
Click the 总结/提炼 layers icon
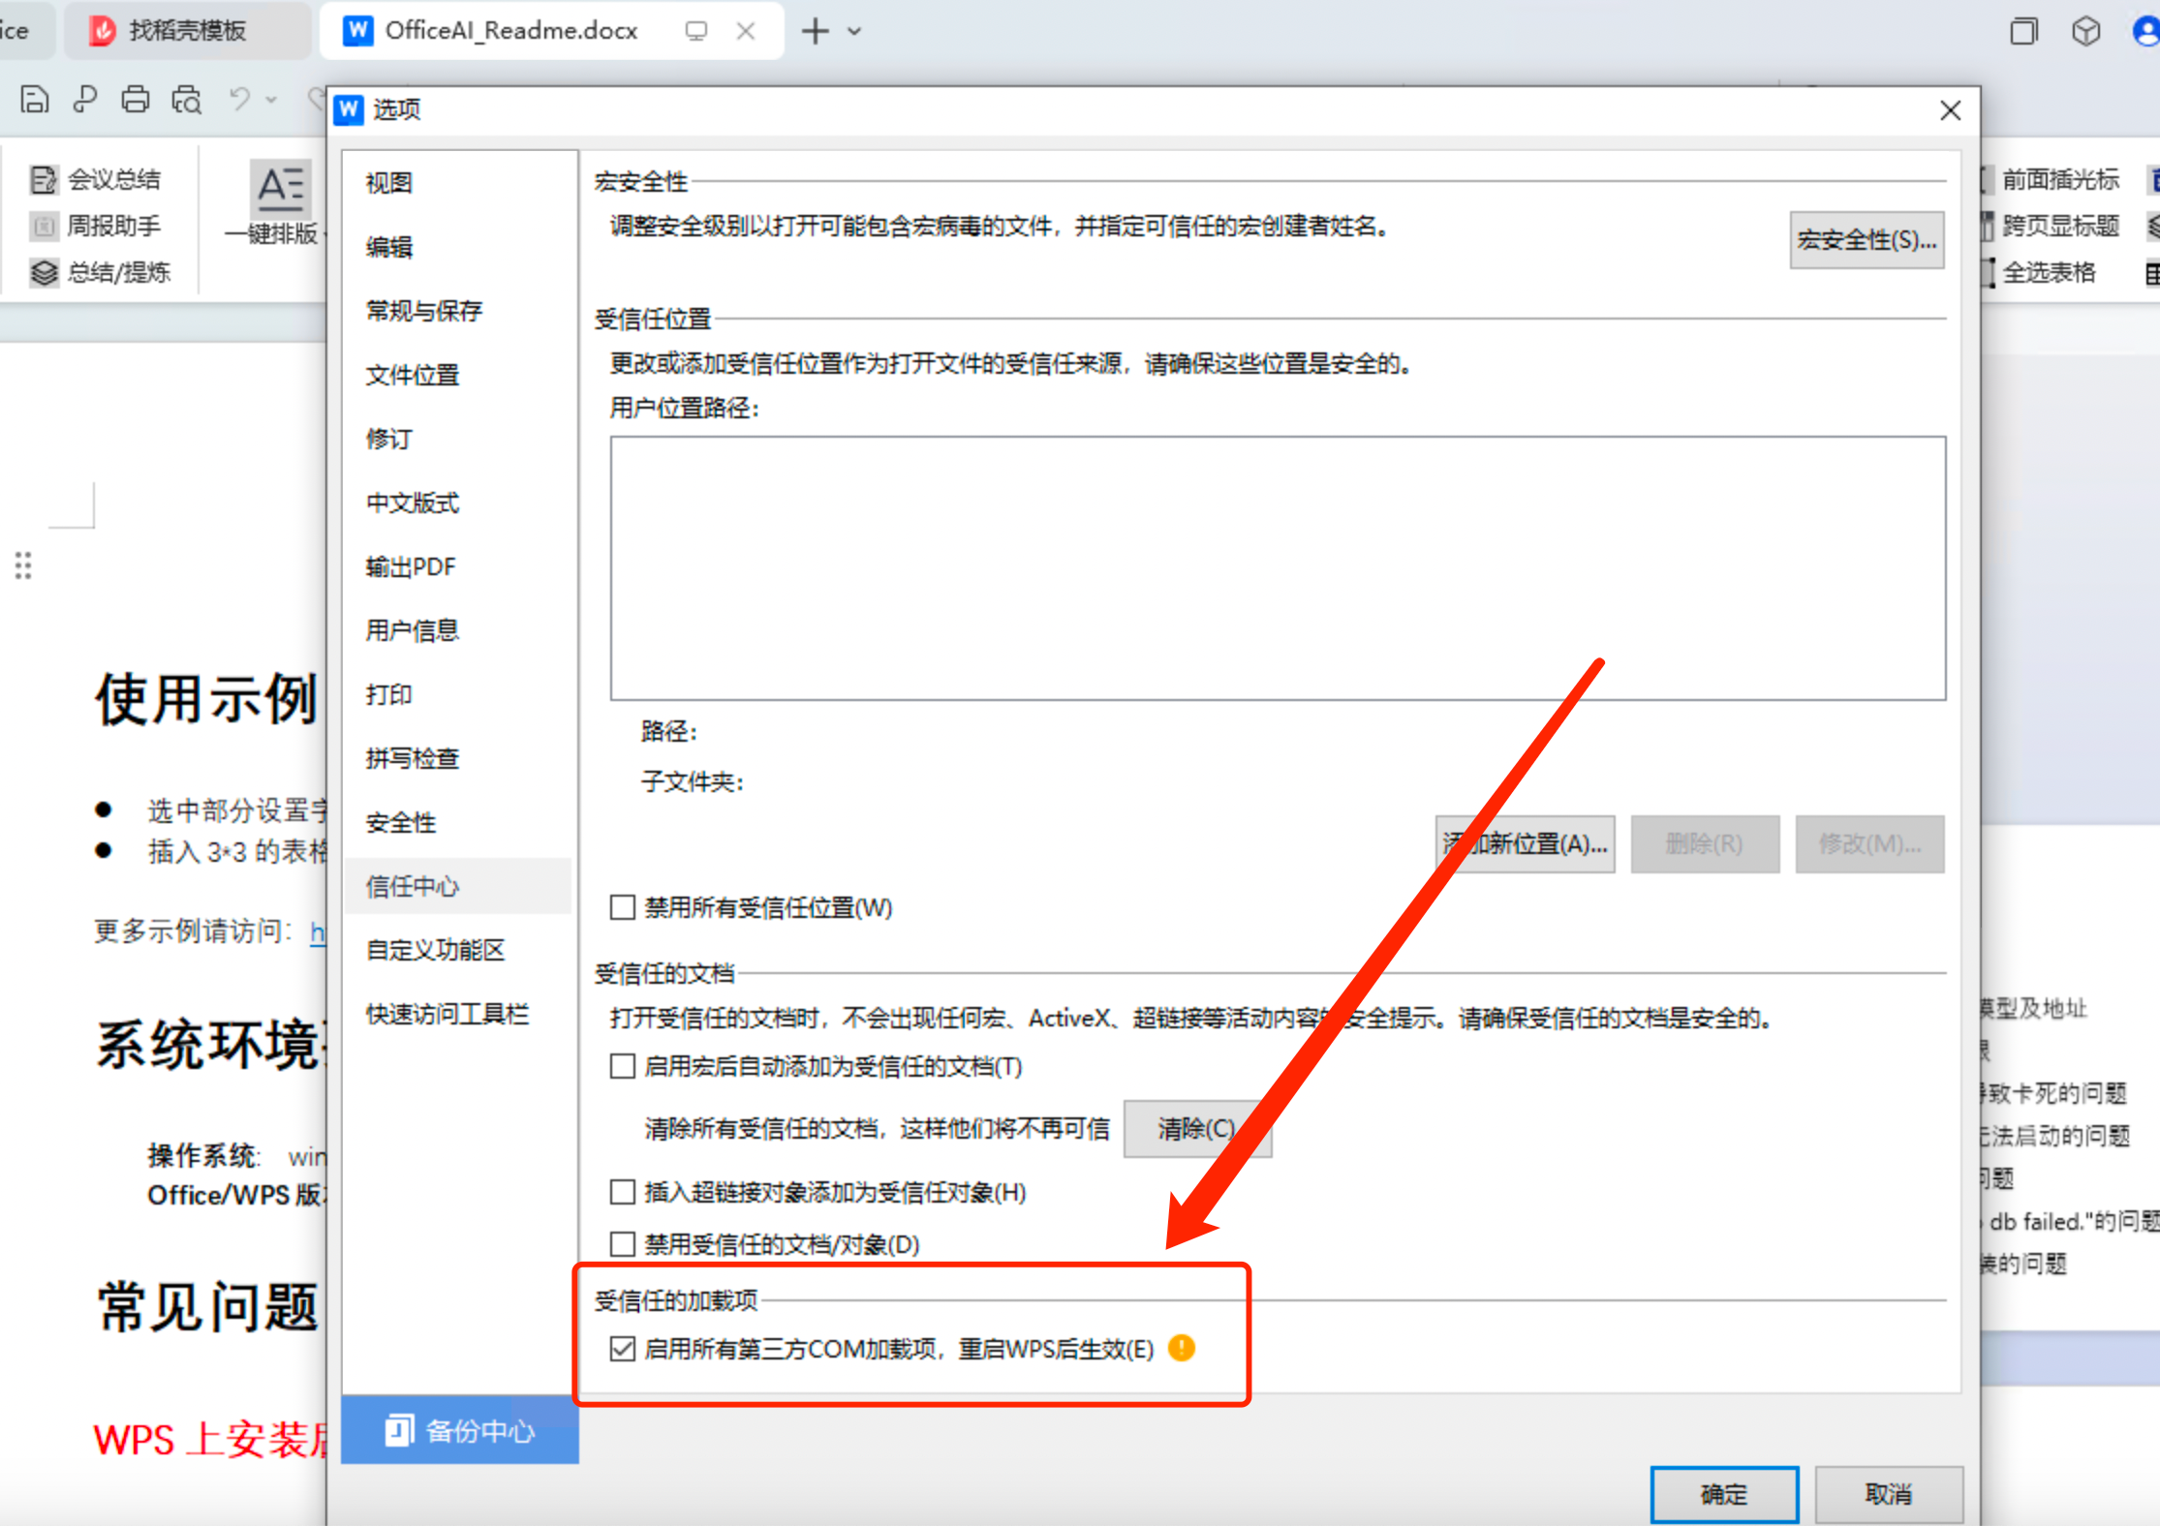tap(44, 272)
